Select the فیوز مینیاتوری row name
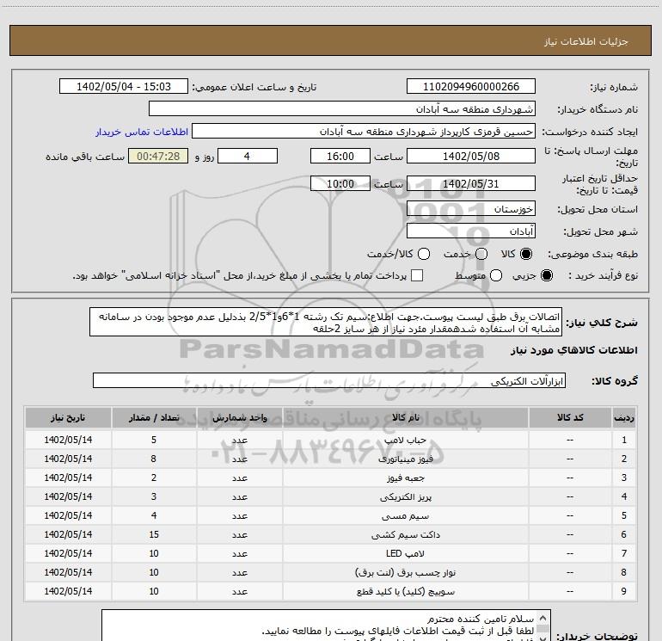The image size is (662, 641). [405, 459]
